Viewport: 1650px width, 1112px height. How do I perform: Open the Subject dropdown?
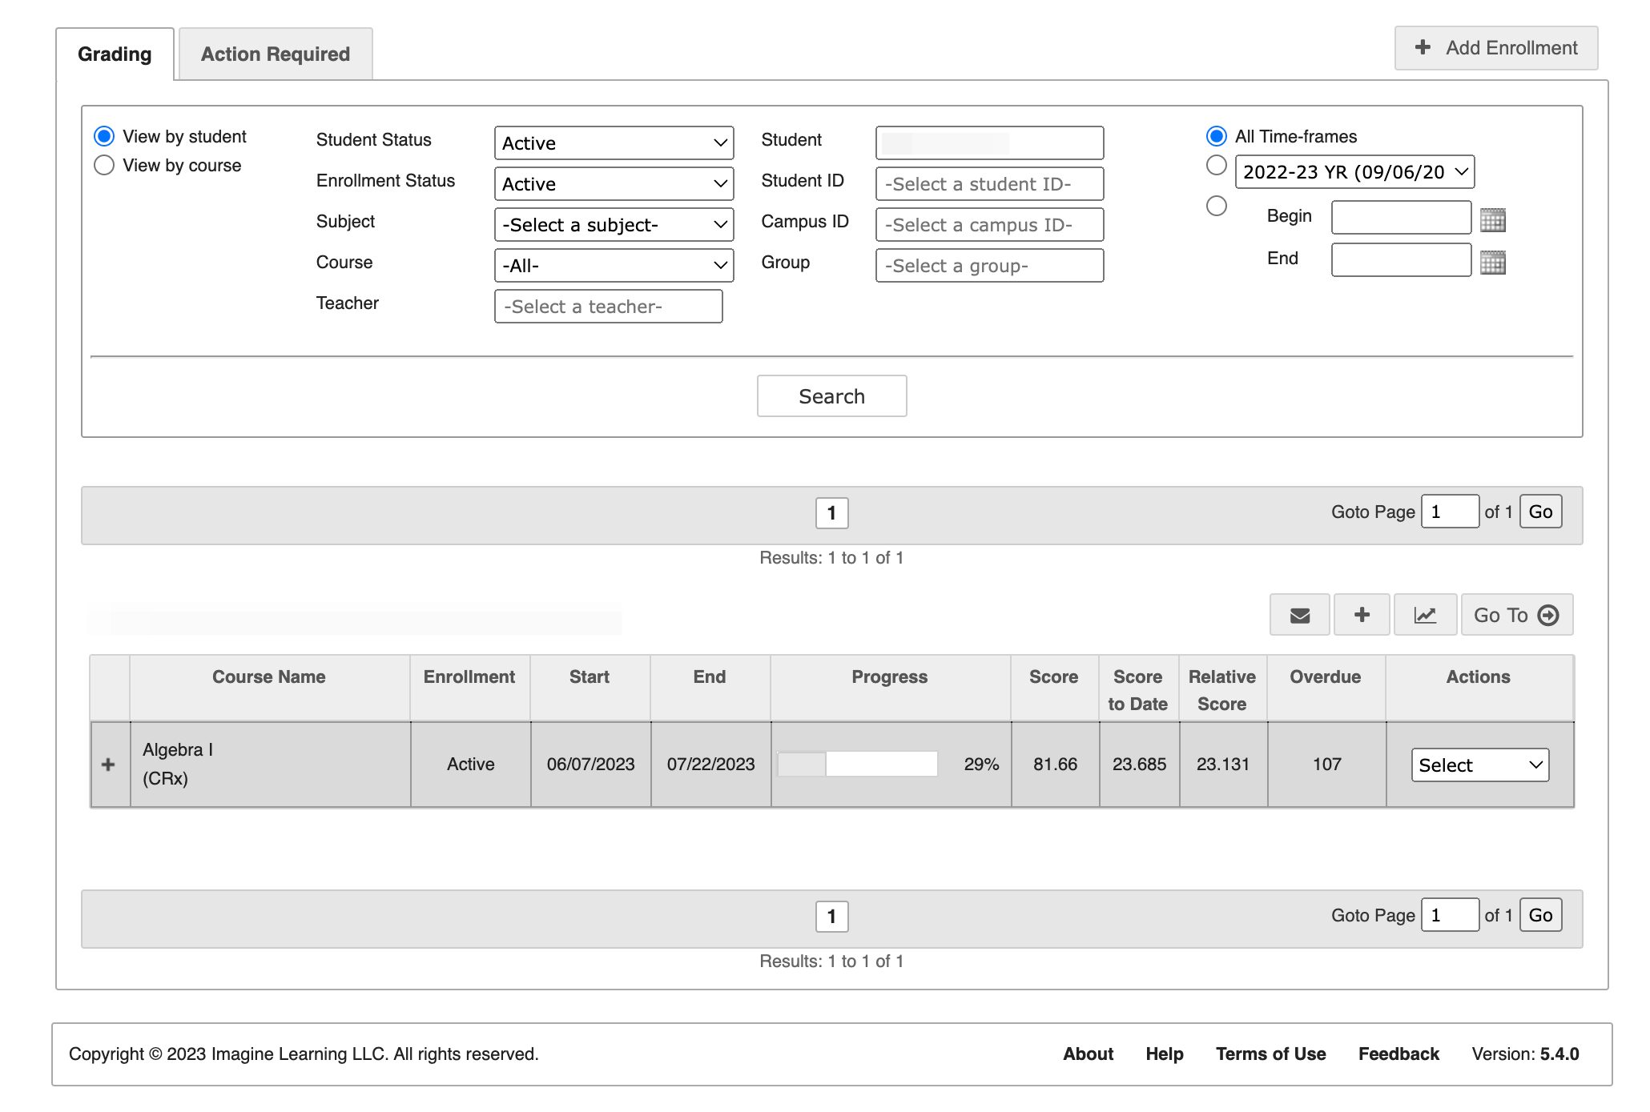click(x=614, y=225)
